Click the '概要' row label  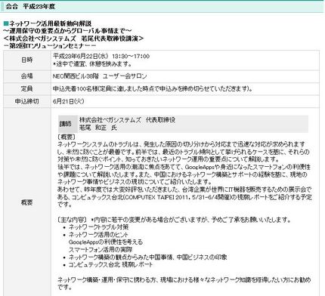[27, 202]
